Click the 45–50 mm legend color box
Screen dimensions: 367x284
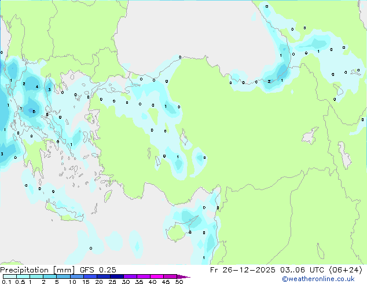click(x=170, y=276)
